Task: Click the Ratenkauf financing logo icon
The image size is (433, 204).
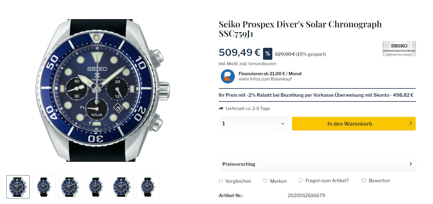Action: pos(228,76)
